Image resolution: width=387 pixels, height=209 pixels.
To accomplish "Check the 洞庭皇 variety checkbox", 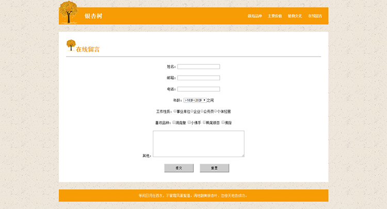I will point(174,123).
